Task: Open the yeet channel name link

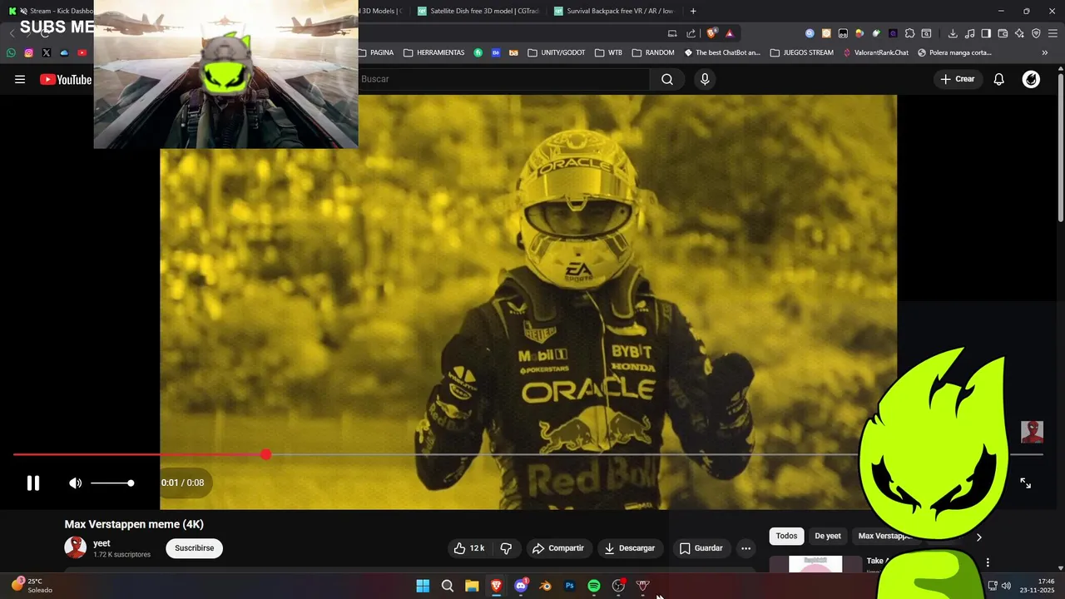Action: 102,543
